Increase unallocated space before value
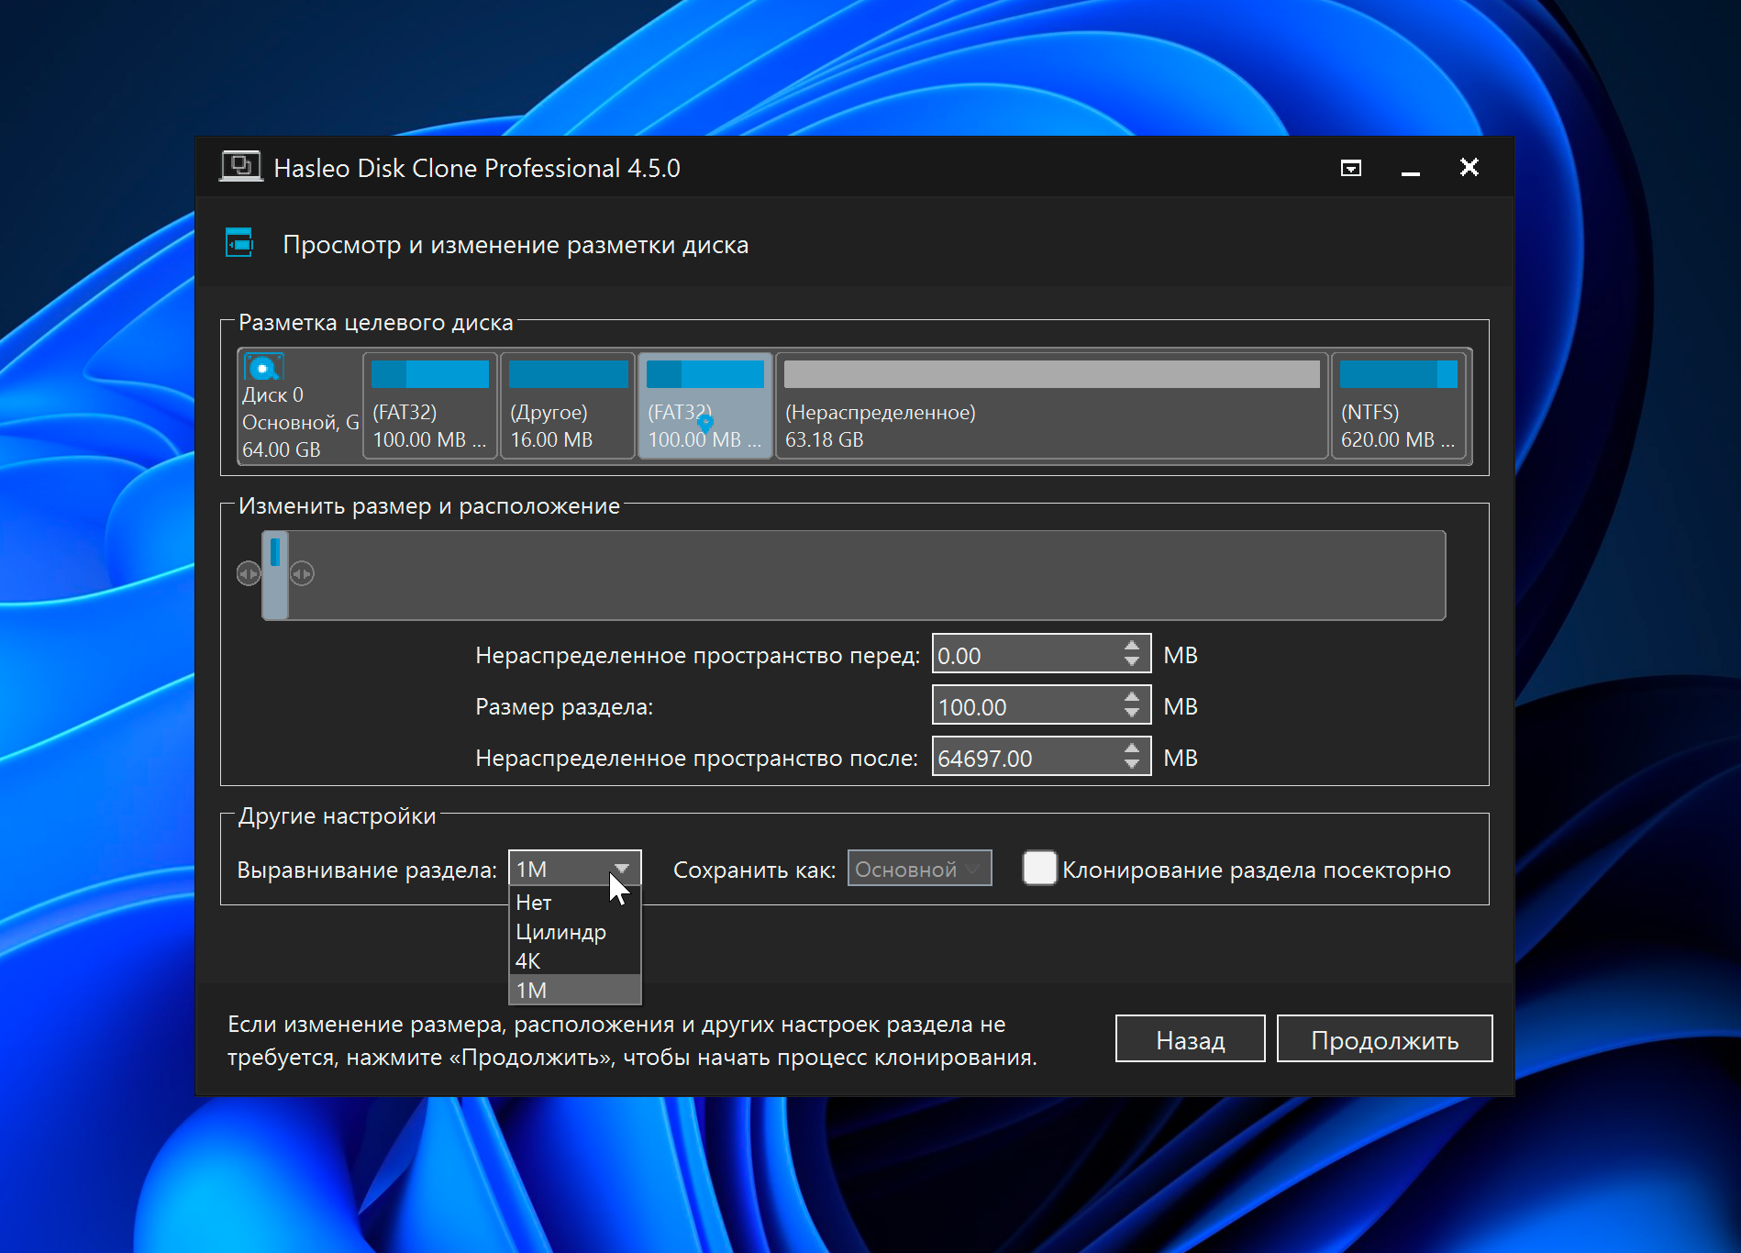Image resolution: width=1741 pixels, height=1253 pixels. 1132,646
